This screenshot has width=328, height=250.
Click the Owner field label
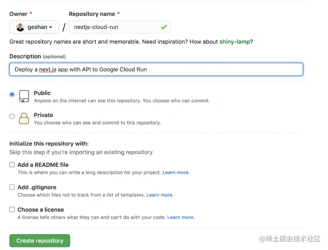[x=18, y=14]
